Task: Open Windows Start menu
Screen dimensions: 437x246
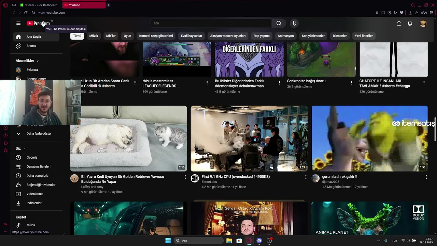Action: click(168, 241)
